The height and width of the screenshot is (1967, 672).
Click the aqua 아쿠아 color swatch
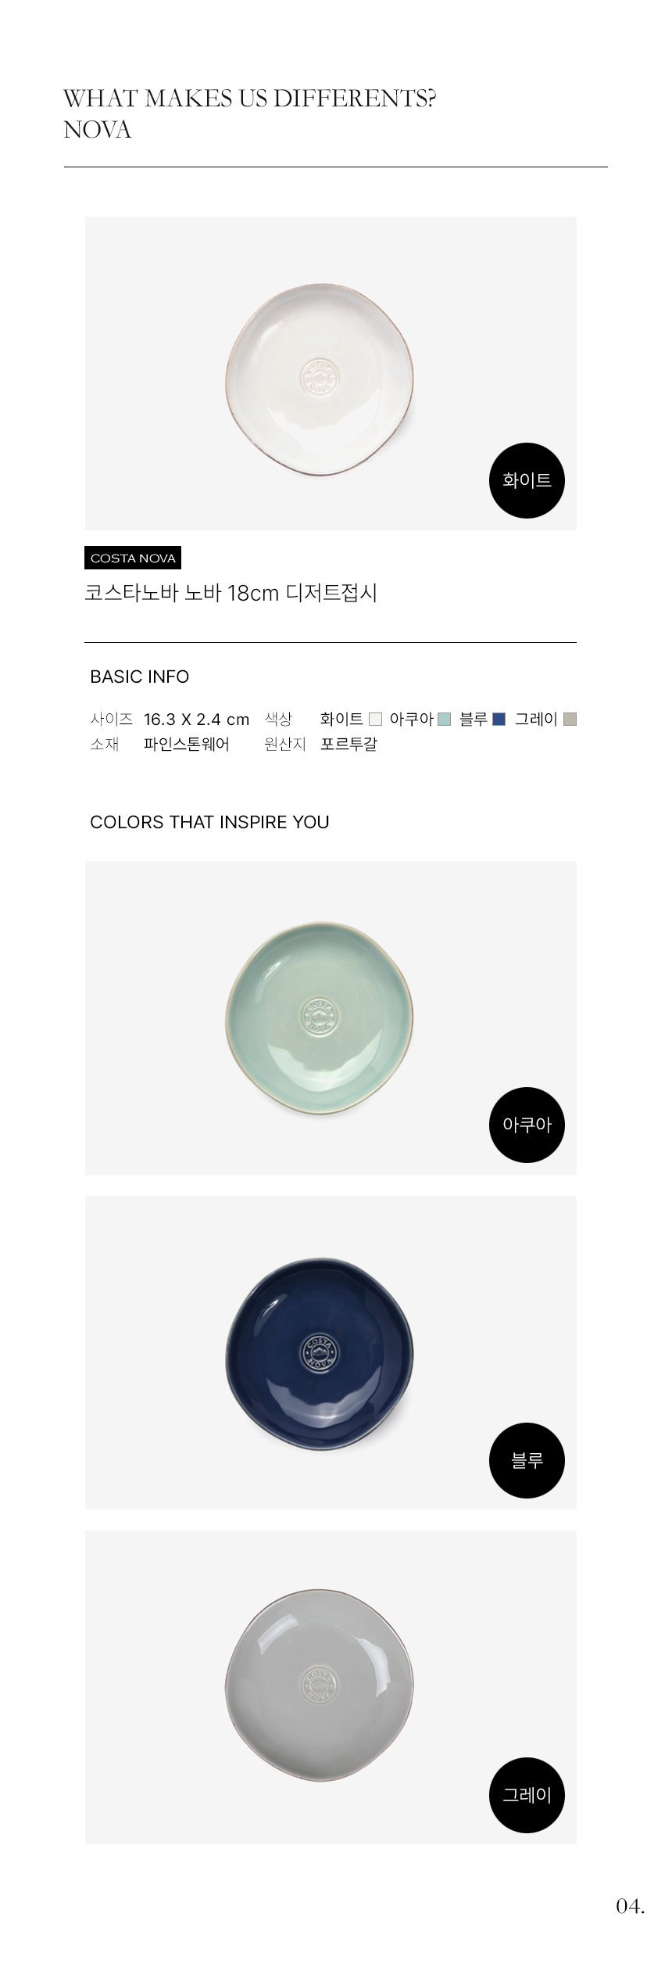(x=445, y=720)
